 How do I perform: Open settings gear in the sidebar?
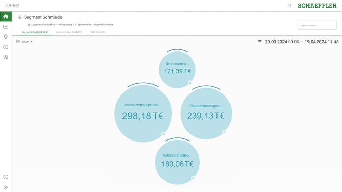coord(6,57)
